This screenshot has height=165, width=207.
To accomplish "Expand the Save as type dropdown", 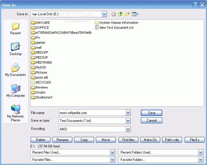I will (x=128, y=121).
